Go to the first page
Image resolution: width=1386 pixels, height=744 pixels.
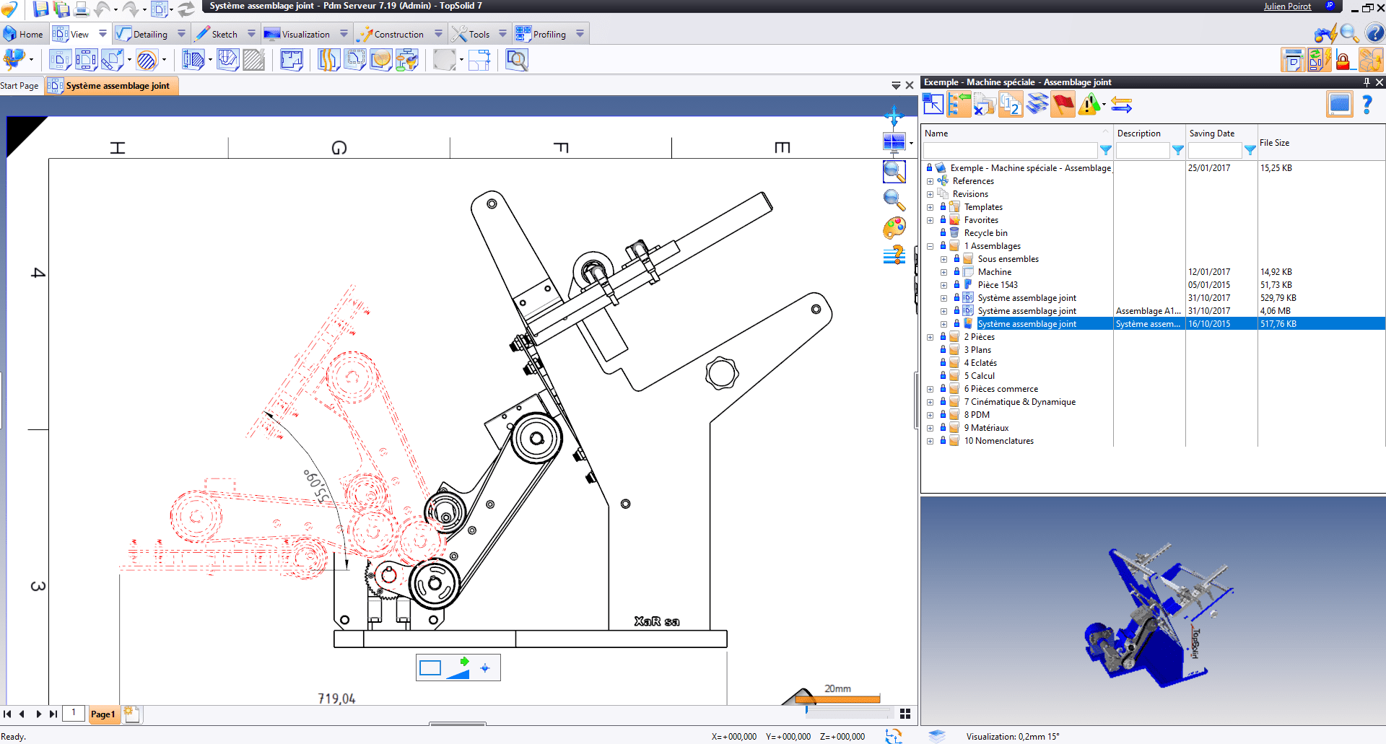pyautogui.click(x=7, y=714)
